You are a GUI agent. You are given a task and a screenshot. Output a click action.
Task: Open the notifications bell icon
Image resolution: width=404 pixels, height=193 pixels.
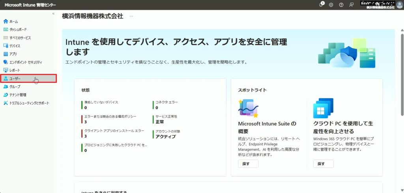(321, 5)
